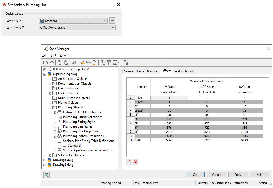
Task: Click the Plumbing Rise Drop Styles sphere icon
Action: point(60,131)
